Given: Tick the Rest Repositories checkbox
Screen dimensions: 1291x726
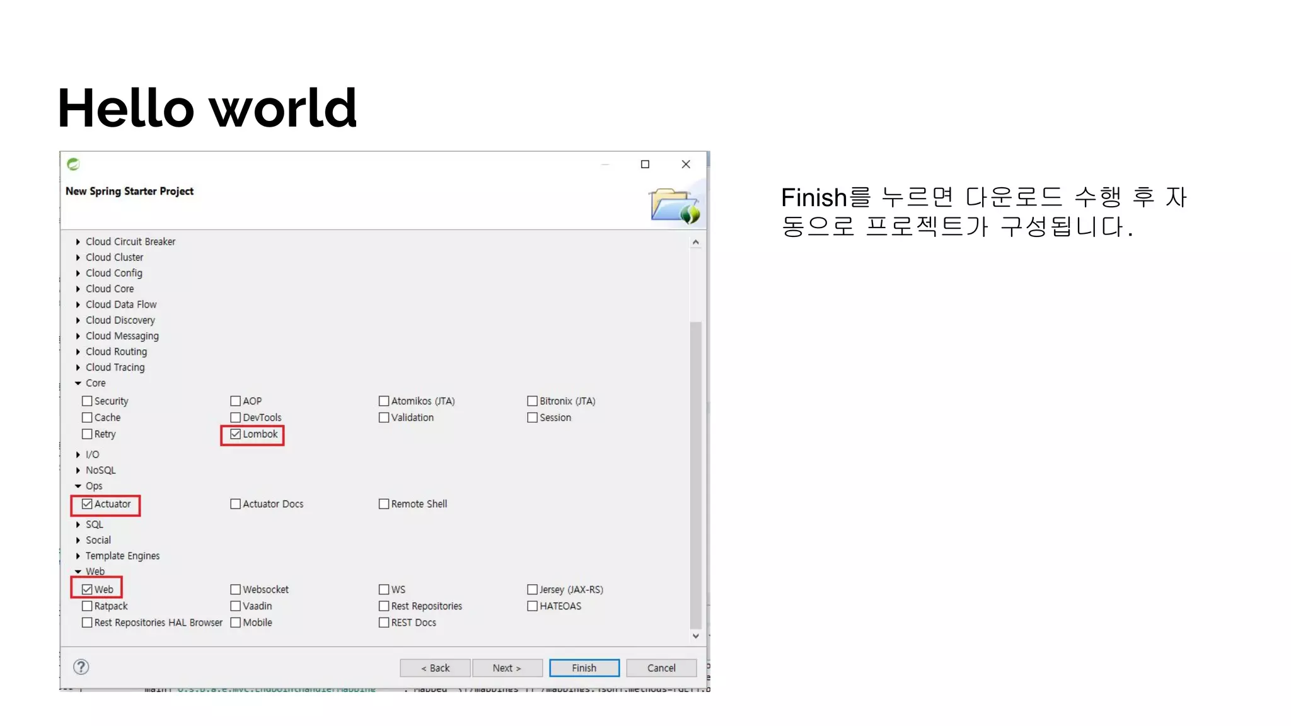Looking at the screenshot, I should [383, 606].
